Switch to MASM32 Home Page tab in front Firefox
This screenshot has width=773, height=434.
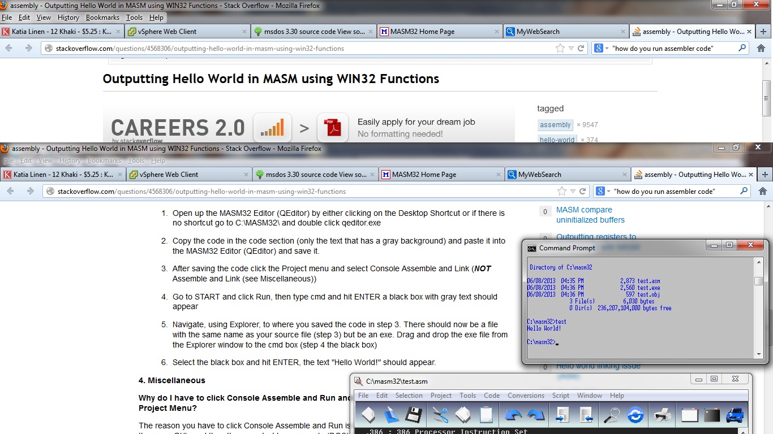pyautogui.click(x=441, y=175)
